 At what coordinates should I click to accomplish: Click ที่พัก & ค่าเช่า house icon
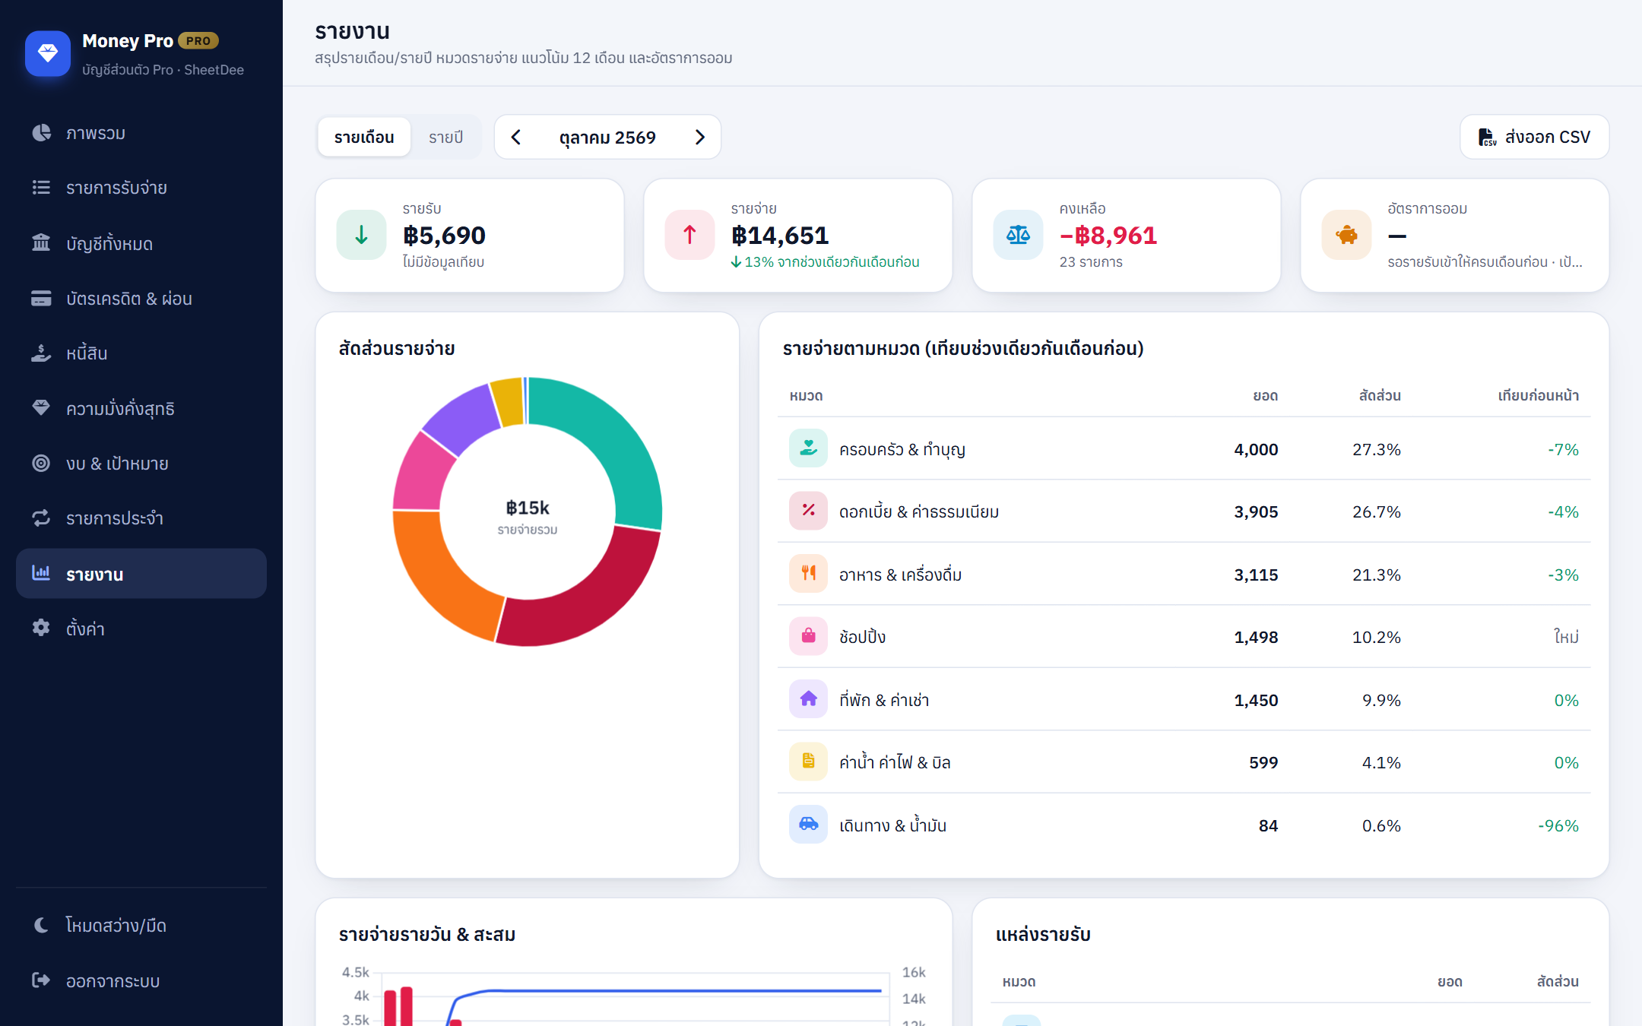(x=809, y=699)
